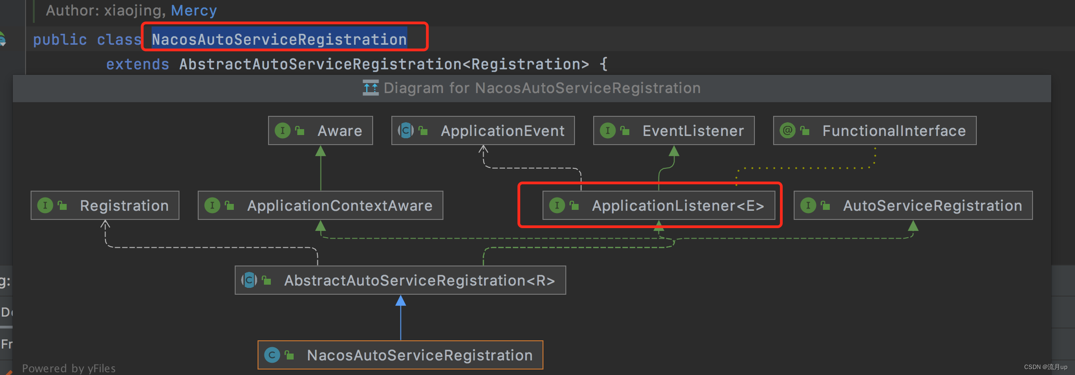
Task: Click the ApplicationListener<E> interface type icon
Action: [557, 206]
